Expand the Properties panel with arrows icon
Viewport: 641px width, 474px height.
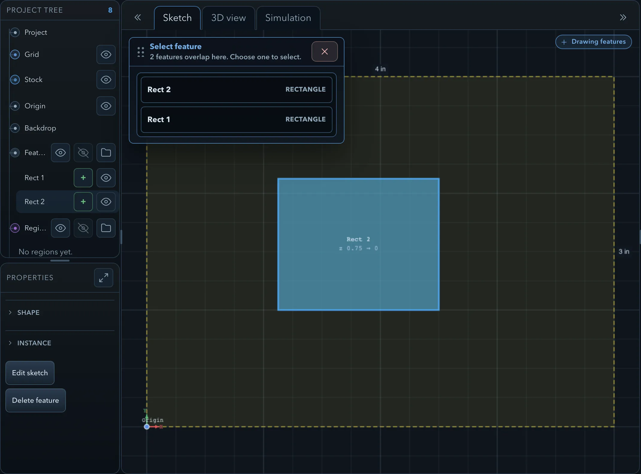104,278
